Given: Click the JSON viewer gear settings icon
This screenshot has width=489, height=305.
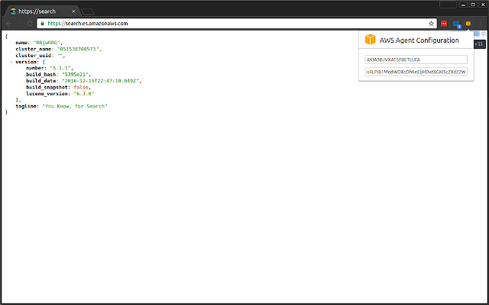Looking at the screenshot, I should [x=484, y=34].
